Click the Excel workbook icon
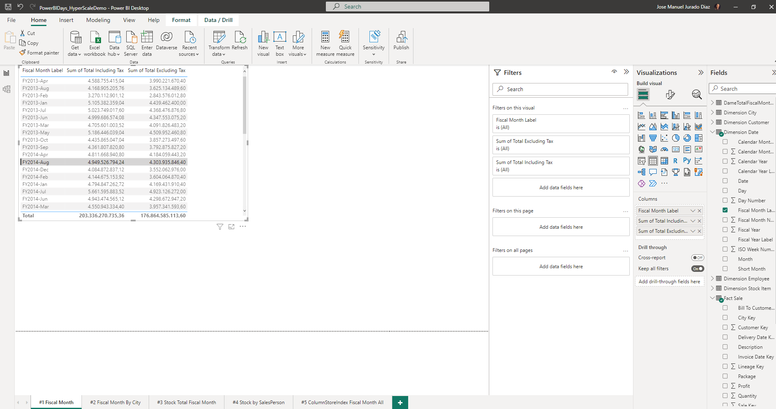The width and height of the screenshot is (776, 409). [95, 44]
